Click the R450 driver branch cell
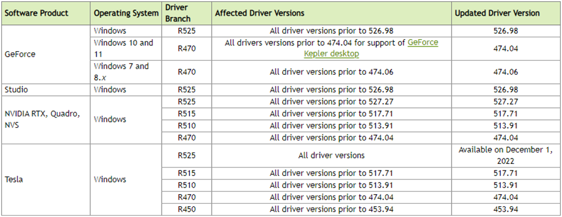The height and width of the screenshot is (217, 562). [186, 209]
